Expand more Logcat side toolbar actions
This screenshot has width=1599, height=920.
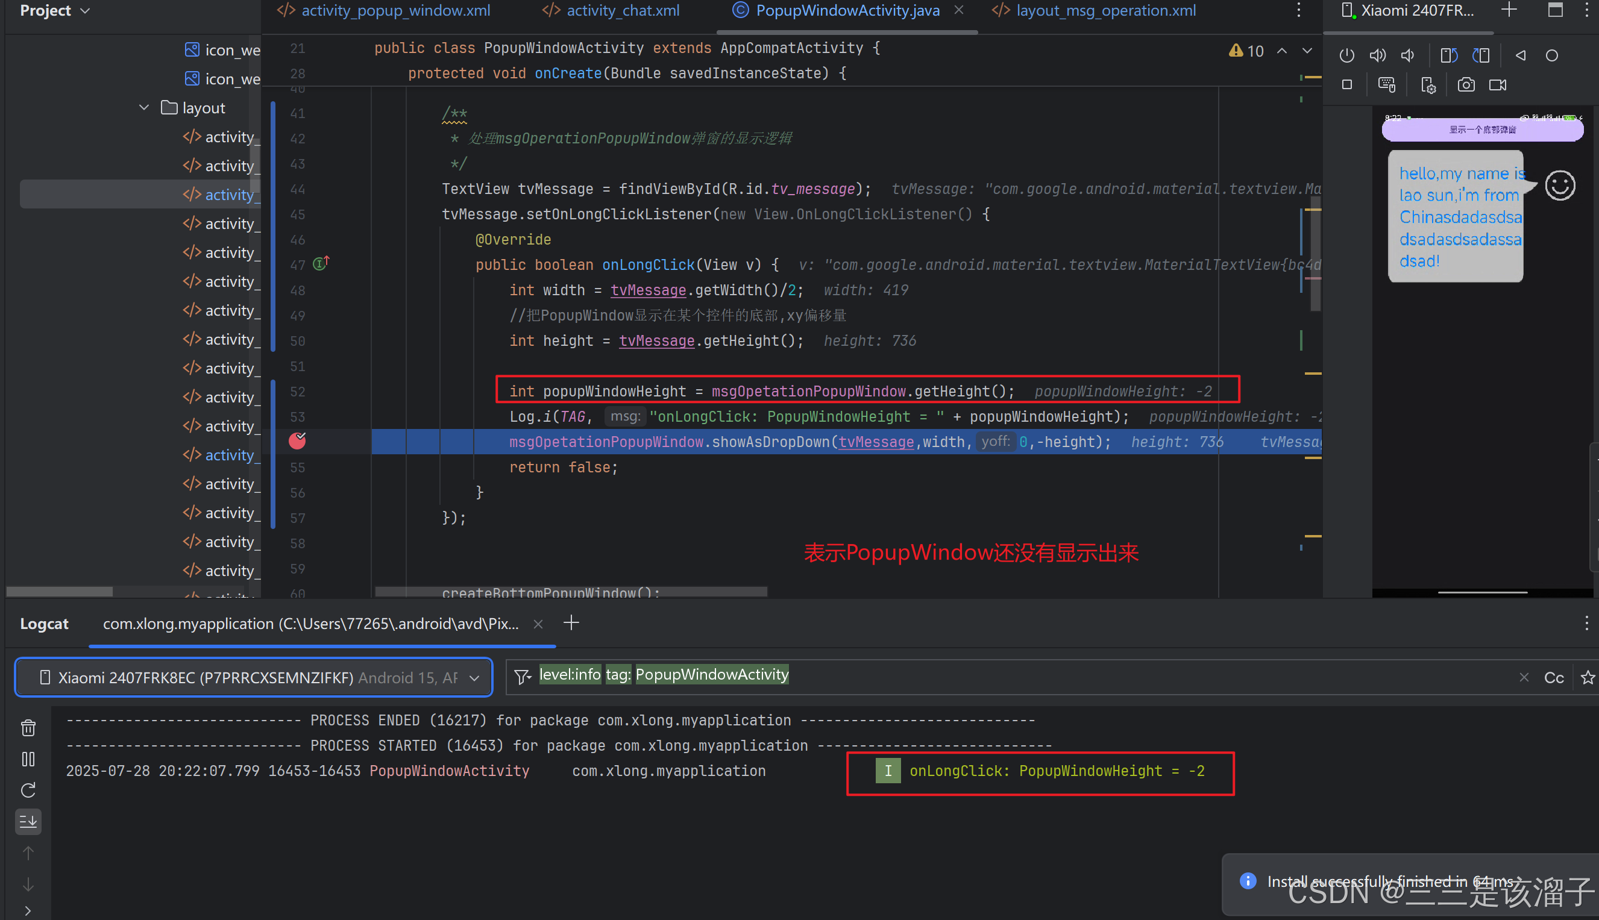28,910
